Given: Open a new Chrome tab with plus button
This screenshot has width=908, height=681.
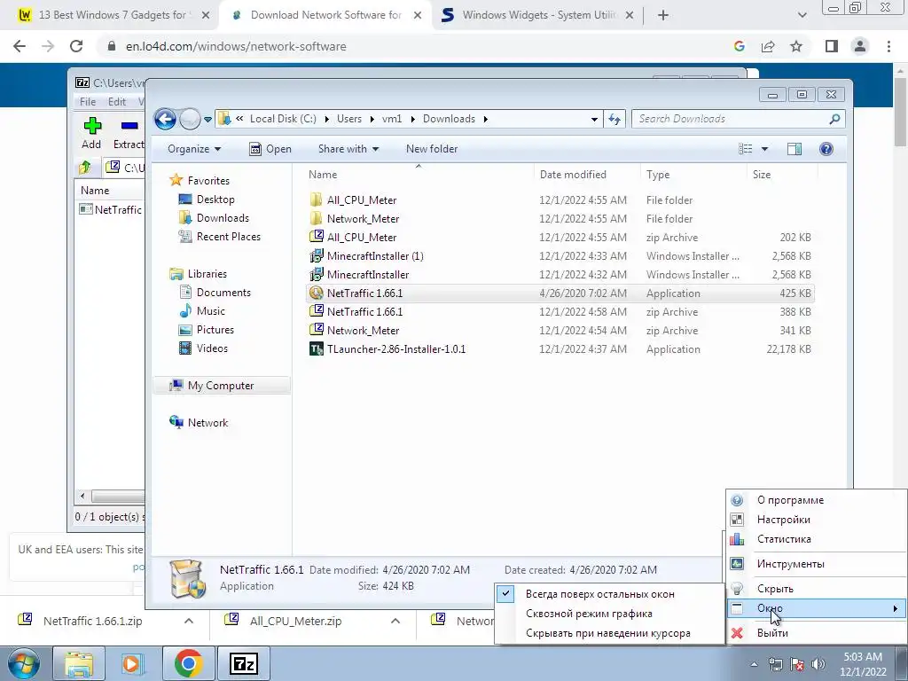Looking at the screenshot, I should (663, 16).
